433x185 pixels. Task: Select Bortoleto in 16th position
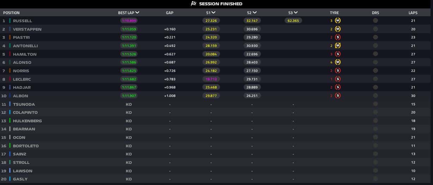click(26, 146)
